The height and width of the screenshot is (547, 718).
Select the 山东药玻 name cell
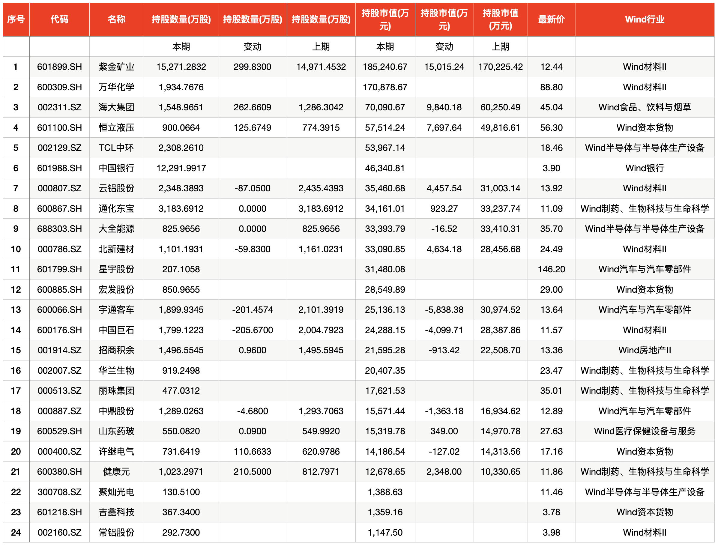pos(117,432)
